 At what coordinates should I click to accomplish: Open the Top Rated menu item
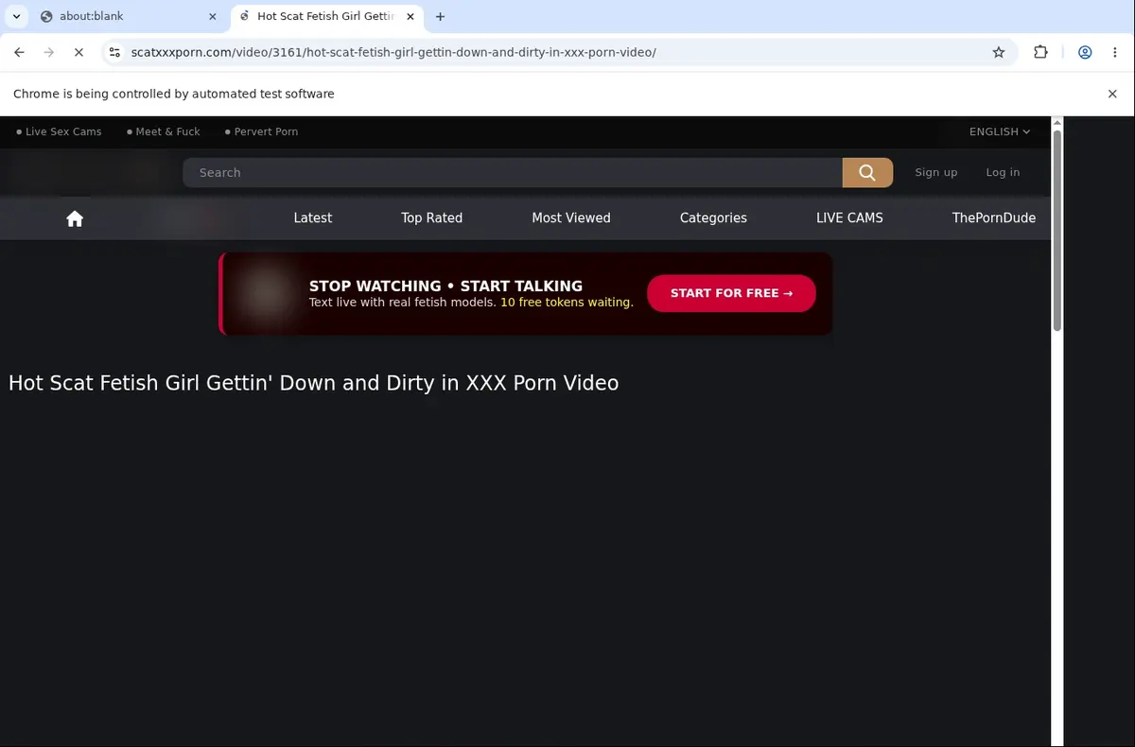pyautogui.click(x=431, y=217)
